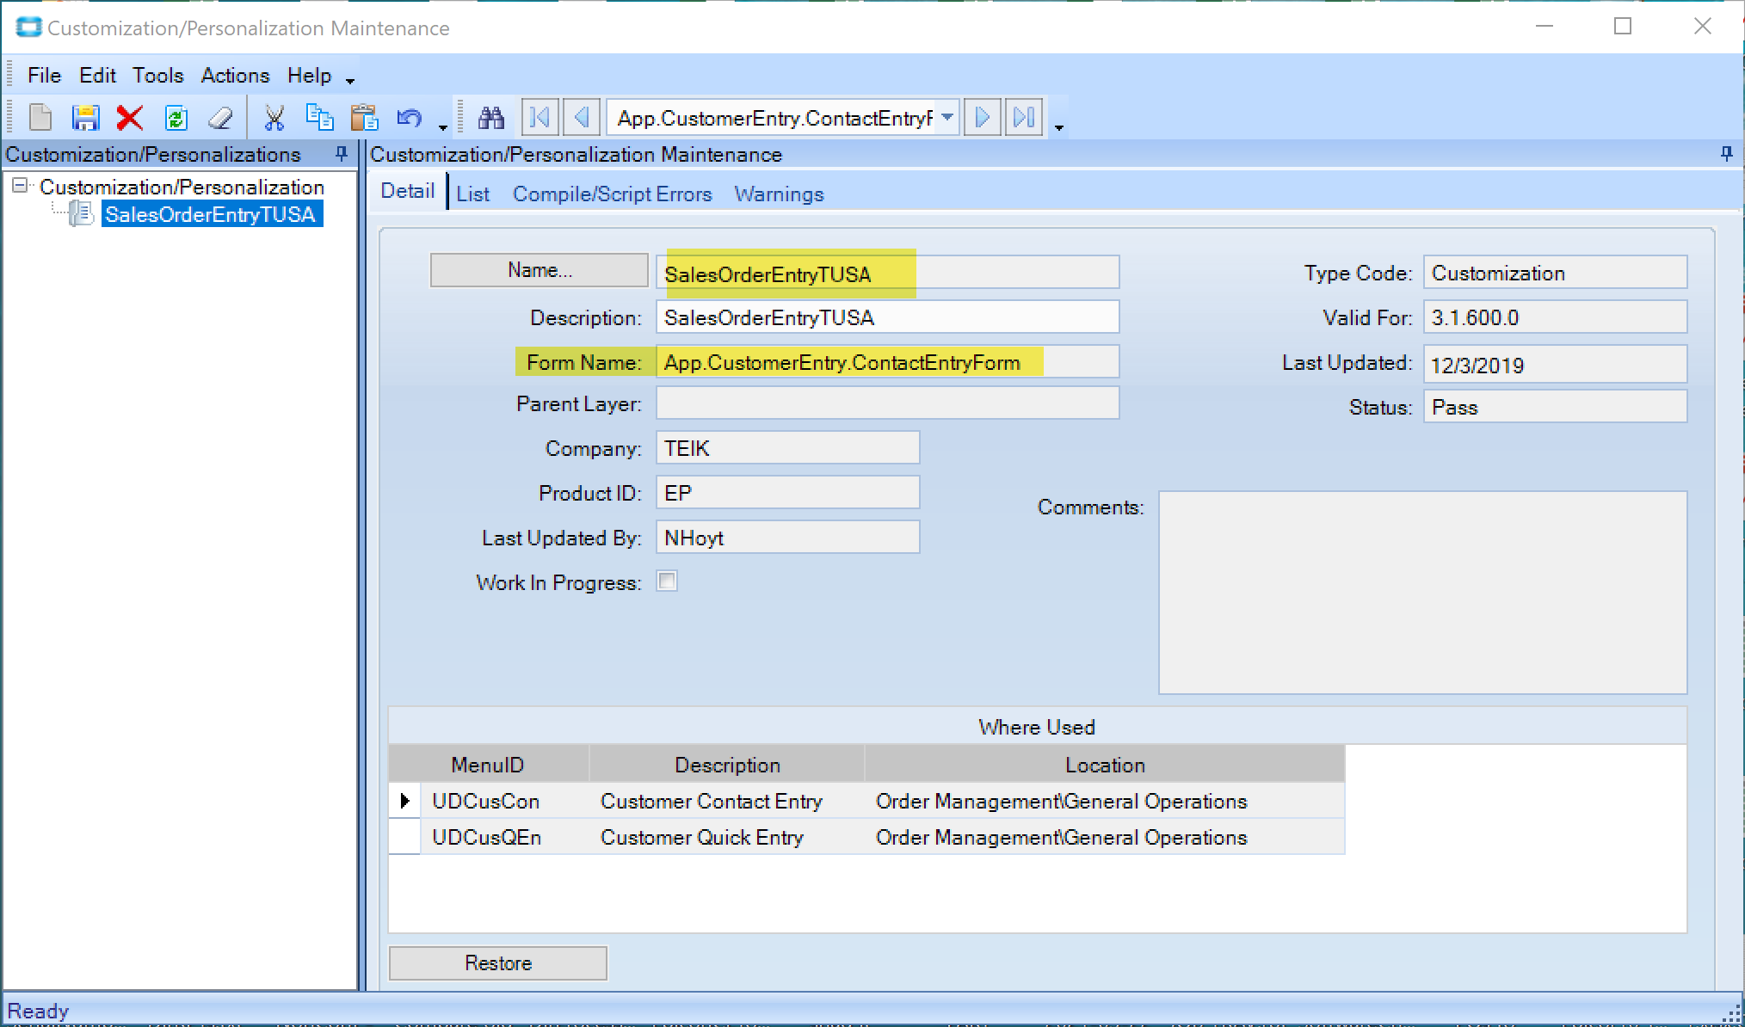
Task: Delete record with the red X icon
Action: point(130,118)
